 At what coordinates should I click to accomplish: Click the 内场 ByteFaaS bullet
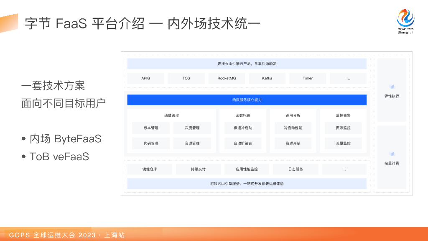click(x=61, y=139)
